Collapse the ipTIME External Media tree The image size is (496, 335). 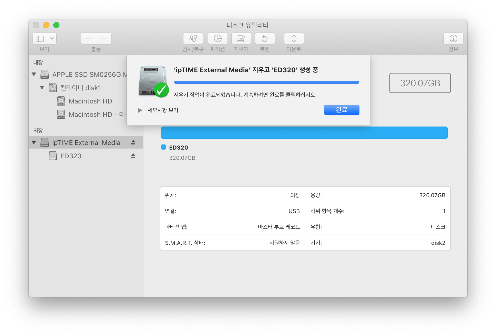pyautogui.click(x=34, y=142)
